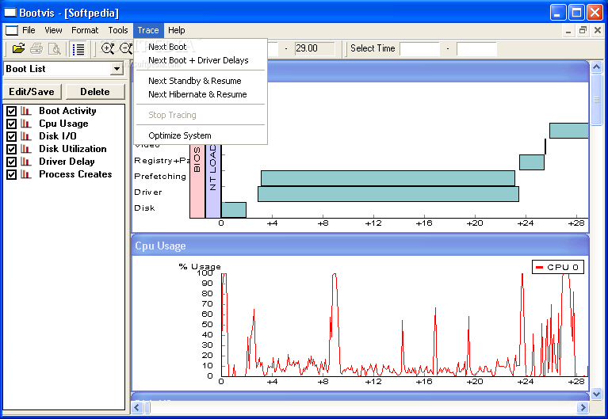Open the Help menu
Viewport: 608px width, 419px height.
tap(177, 30)
